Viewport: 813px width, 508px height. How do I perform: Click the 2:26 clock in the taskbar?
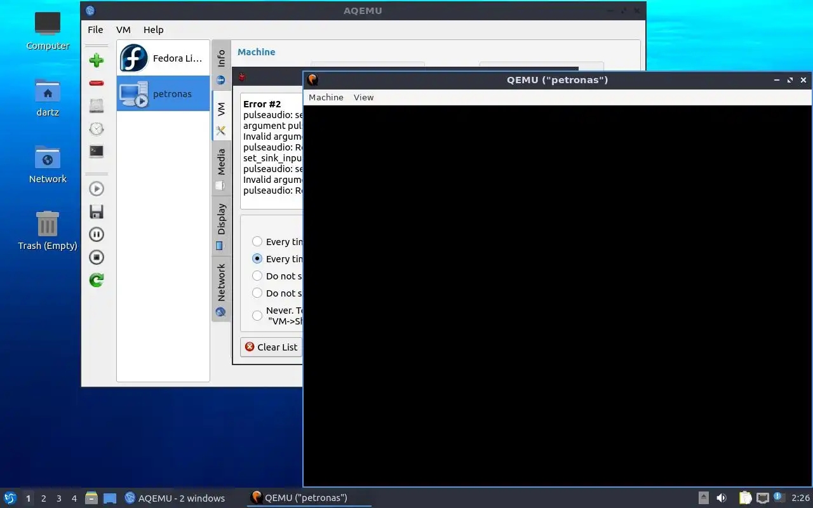(800, 498)
